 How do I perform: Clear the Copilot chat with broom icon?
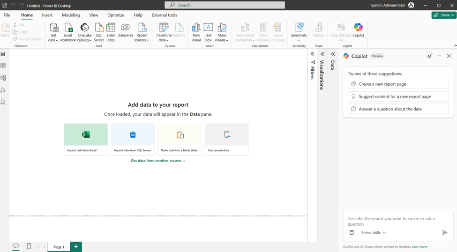pyautogui.click(x=430, y=56)
